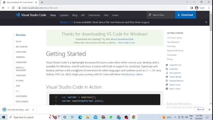Open a new browser tab with the plus icon
The image size is (213, 120).
click(x=42, y=2)
